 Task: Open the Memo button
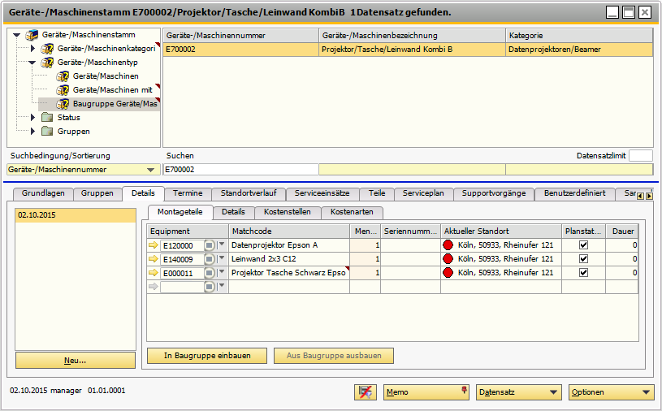pos(426,392)
